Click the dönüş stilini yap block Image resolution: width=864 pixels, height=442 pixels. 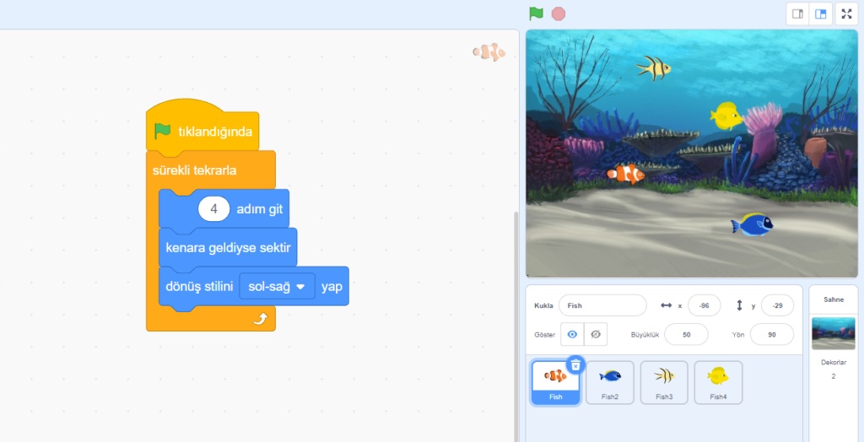[253, 287]
